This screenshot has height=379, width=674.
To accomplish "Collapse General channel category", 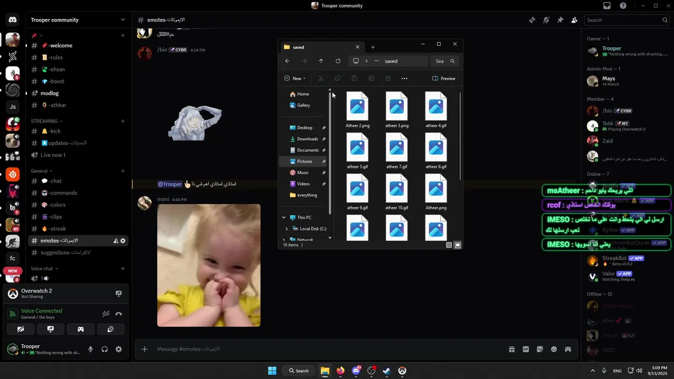I will tap(42, 171).
